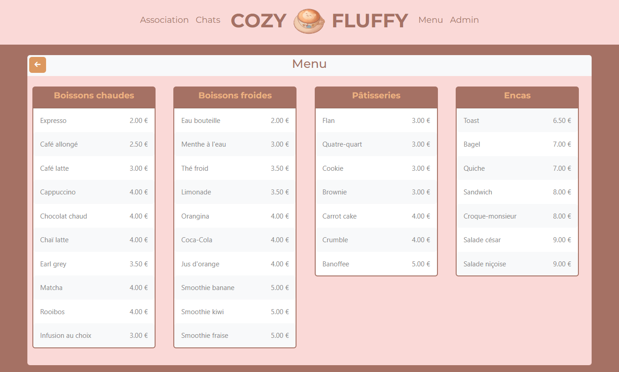Select the Limonade row
Image resolution: width=619 pixels, height=372 pixels.
pos(235,192)
